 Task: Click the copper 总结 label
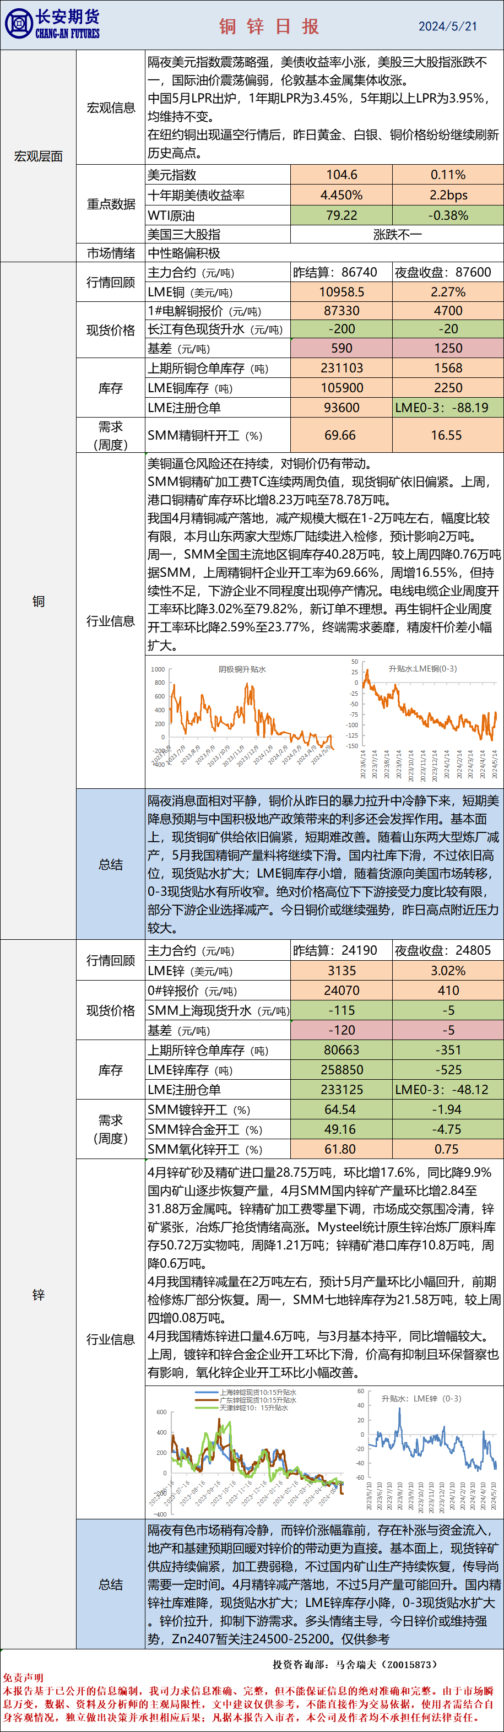pyautogui.click(x=111, y=865)
